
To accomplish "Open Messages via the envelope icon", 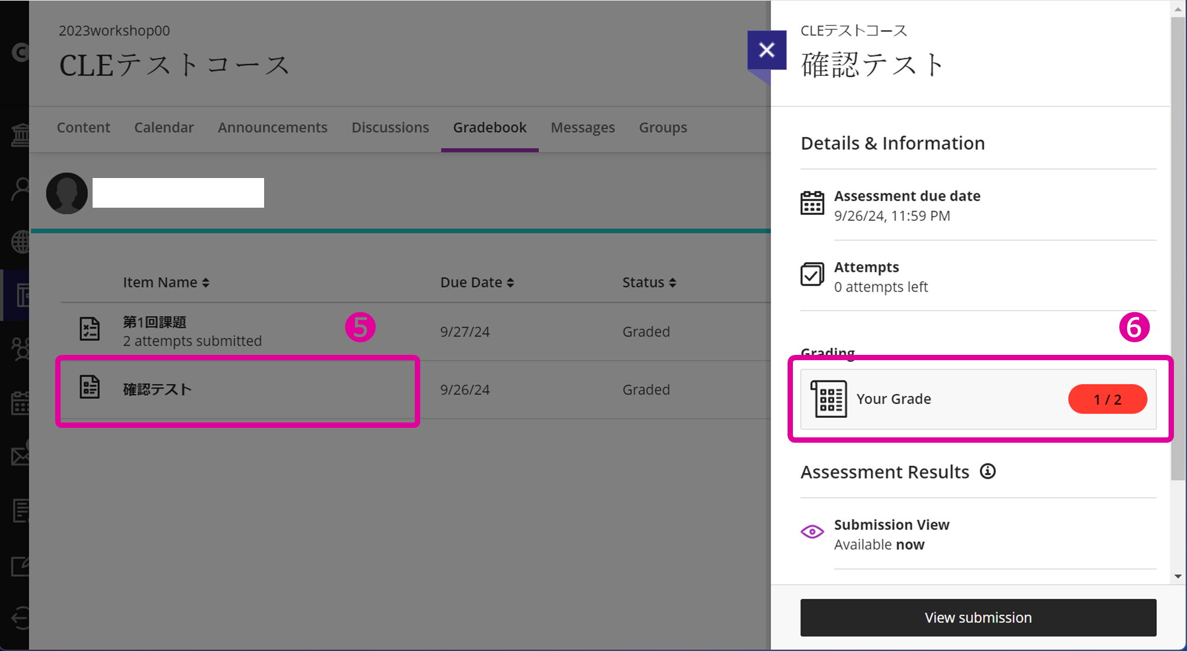I will click(21, 455).
